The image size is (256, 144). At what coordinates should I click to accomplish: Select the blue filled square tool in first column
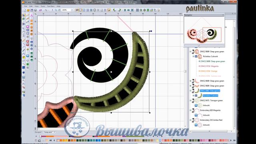coord(24,68)
